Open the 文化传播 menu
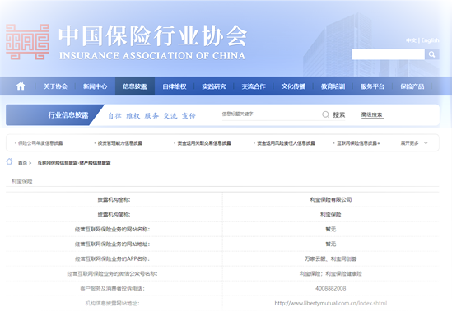 [293, 86]
